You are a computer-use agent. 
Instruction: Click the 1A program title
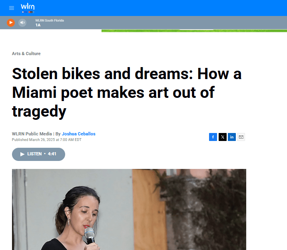38,25
